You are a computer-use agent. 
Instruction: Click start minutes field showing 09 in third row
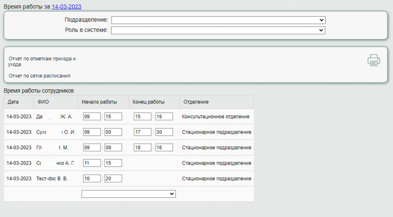(x=113, y=147)
